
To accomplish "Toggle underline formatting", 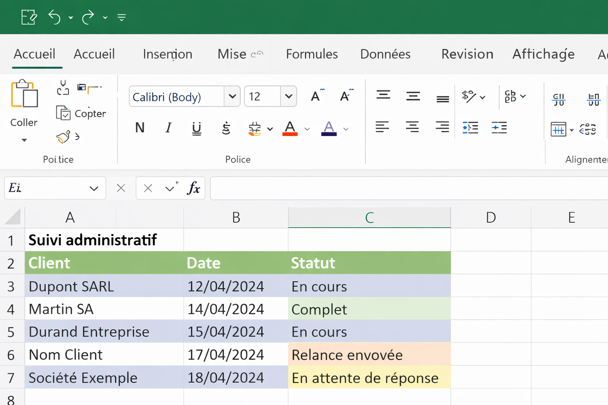I will pyautogui.click(x=196, y=128).
